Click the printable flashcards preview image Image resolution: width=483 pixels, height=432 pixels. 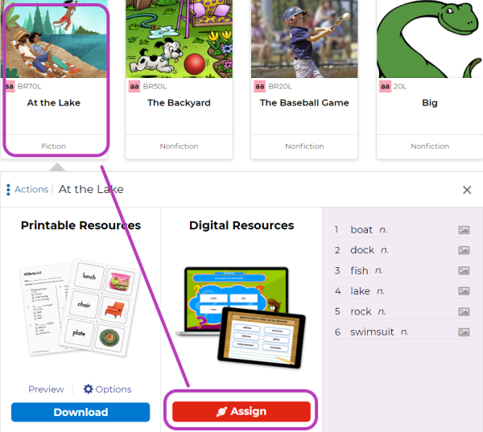[80, 308]
